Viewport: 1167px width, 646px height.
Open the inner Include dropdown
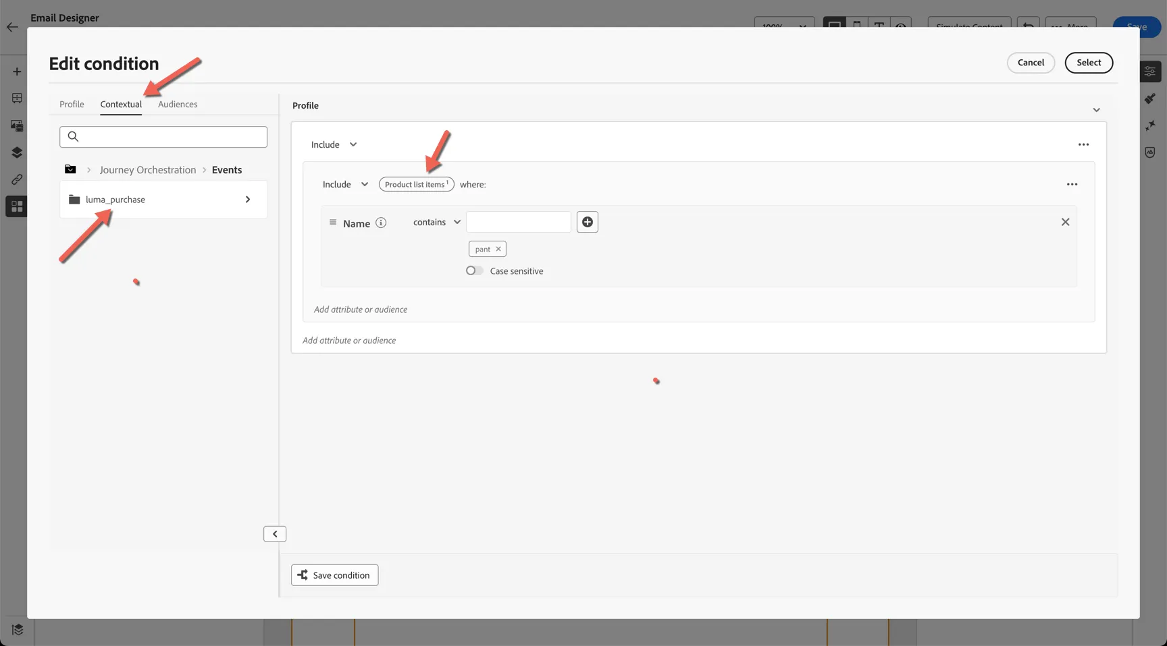pyautogui.click(x=346, y=184)
